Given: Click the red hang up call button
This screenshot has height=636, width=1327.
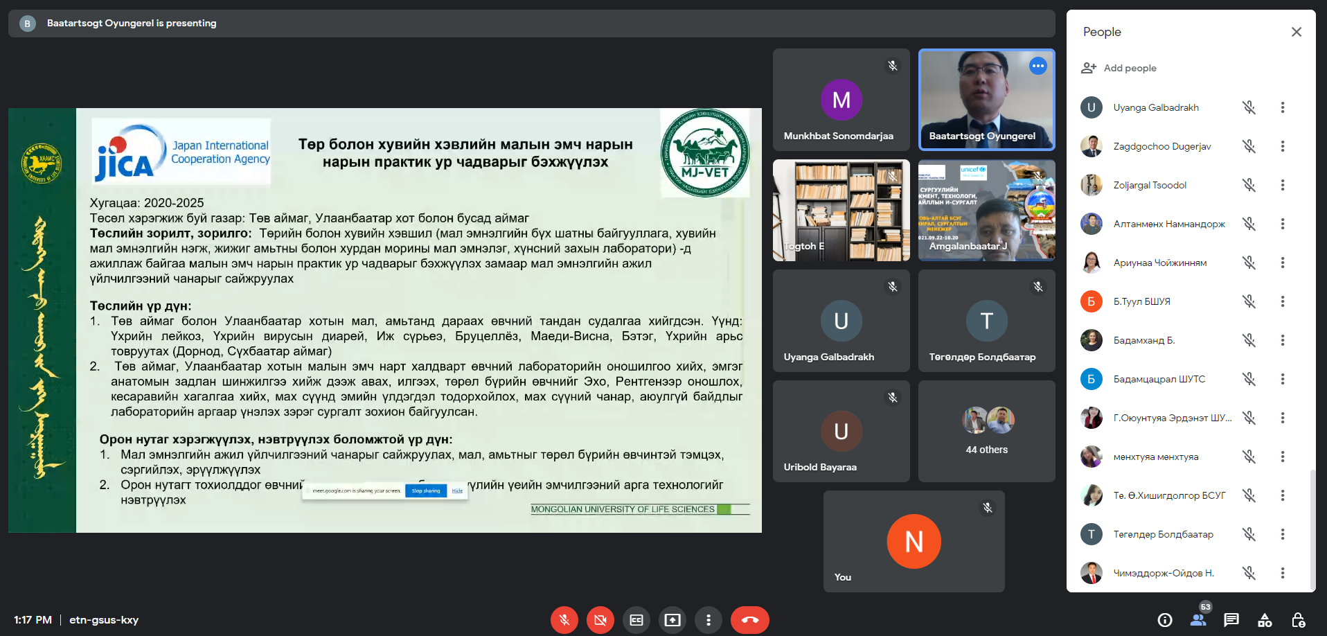Looking at the screenshot, I should point(749,620).
